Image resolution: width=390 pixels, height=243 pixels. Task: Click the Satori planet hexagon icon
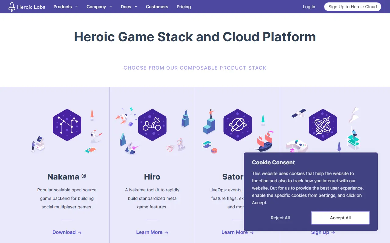point(238,125)
